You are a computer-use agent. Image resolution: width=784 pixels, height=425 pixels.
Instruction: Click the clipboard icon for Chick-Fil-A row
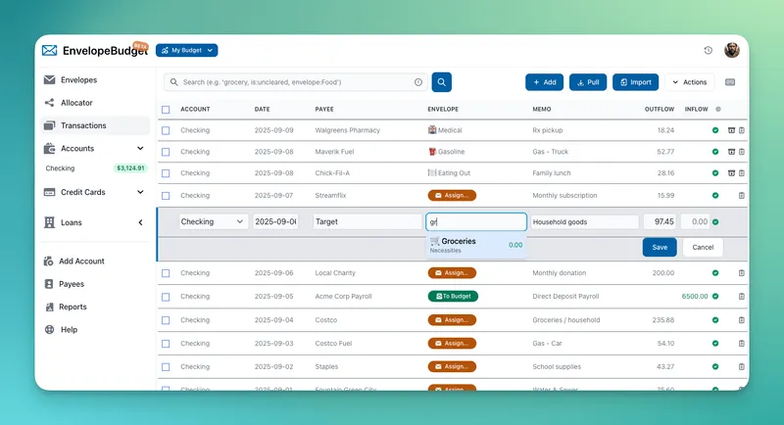pos(742,173)
